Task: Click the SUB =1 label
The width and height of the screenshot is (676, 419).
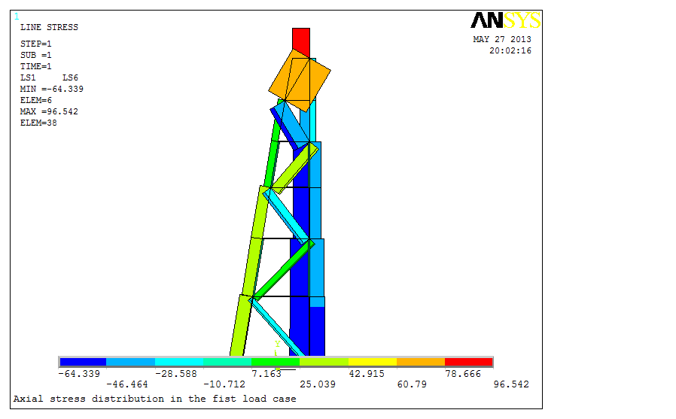Action: 36,55
